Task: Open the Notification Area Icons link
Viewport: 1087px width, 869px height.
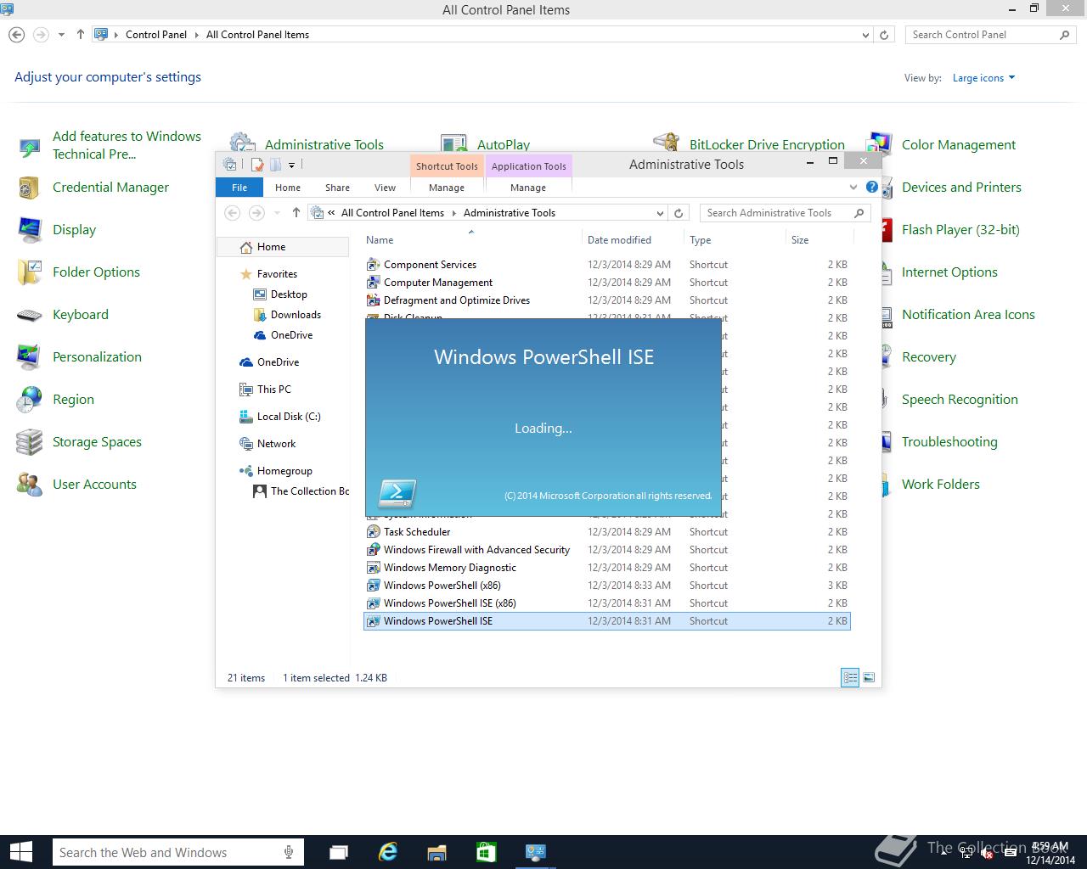Action: (968, 315)
